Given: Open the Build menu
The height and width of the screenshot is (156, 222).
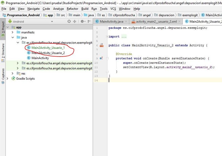Looking at the screenshot, I should coord(85,9).
